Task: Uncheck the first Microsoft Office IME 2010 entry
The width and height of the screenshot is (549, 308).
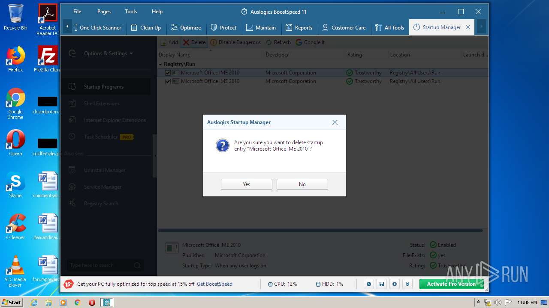Action: (x=168, y=73)
